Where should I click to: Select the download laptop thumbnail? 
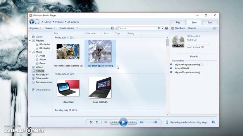68,88
